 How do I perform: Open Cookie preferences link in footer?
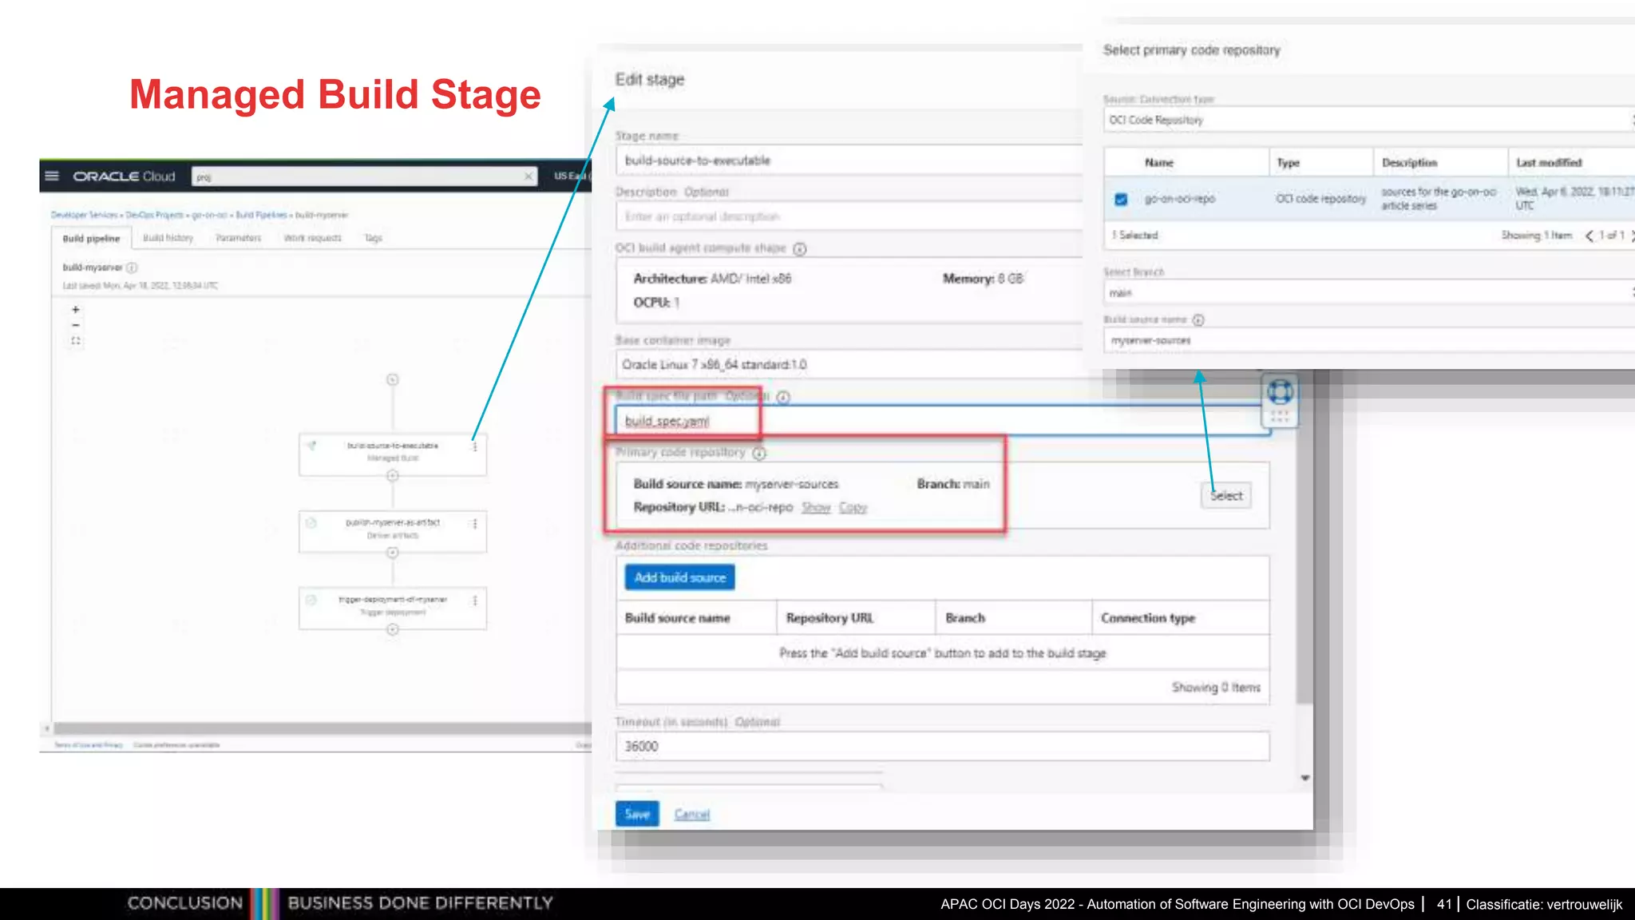(176, 745)
